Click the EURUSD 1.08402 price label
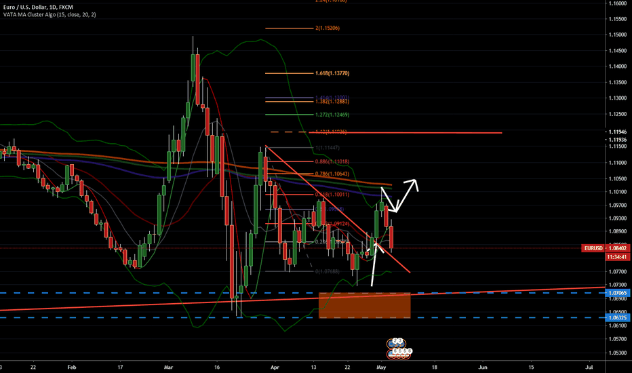The height and width of the screenshot is (373, 632). tap(605, 248)
